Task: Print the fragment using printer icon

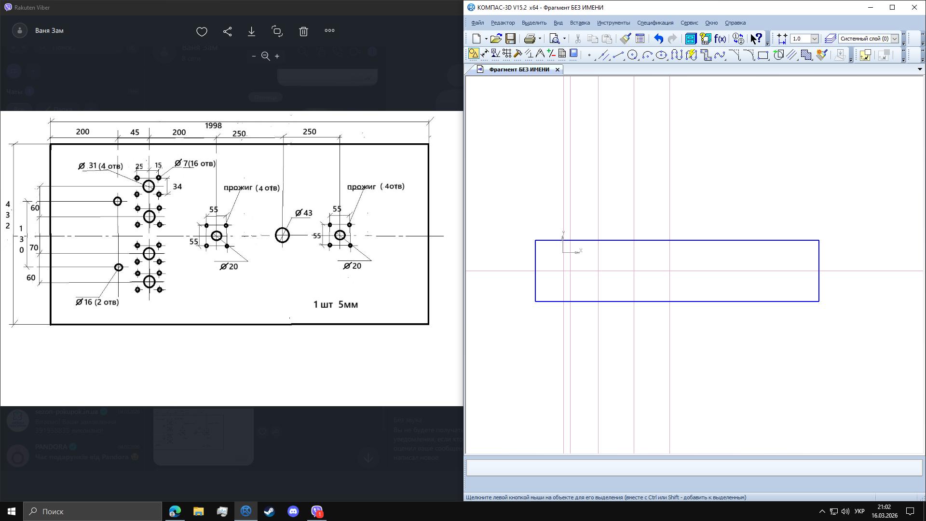Action: [x=530, y=39]
